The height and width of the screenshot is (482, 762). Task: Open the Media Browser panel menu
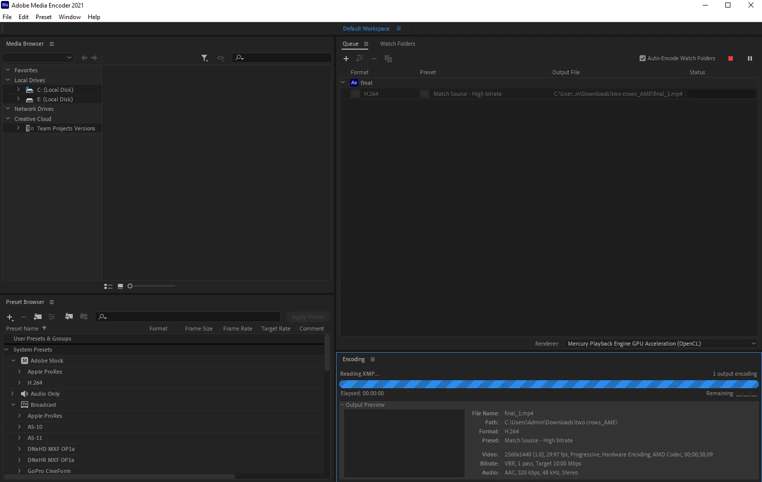52,44
